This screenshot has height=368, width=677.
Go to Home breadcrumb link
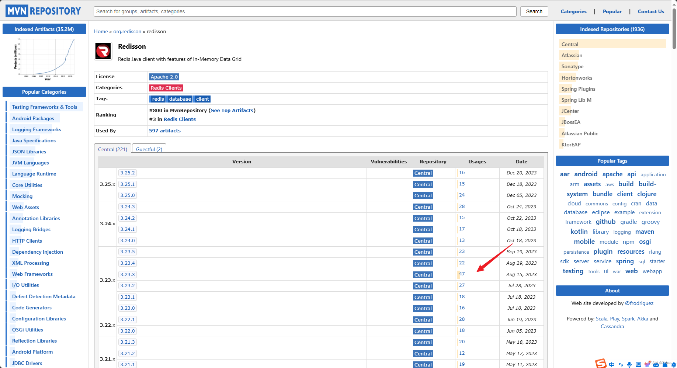tap(101, 31)
